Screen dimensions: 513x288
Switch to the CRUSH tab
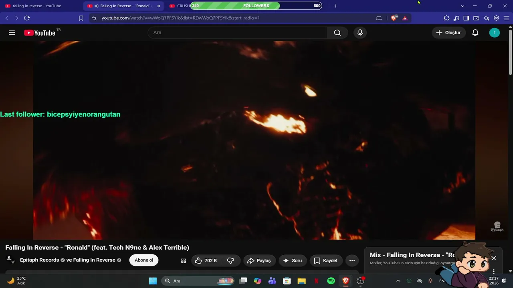click(x=179, y=6)
